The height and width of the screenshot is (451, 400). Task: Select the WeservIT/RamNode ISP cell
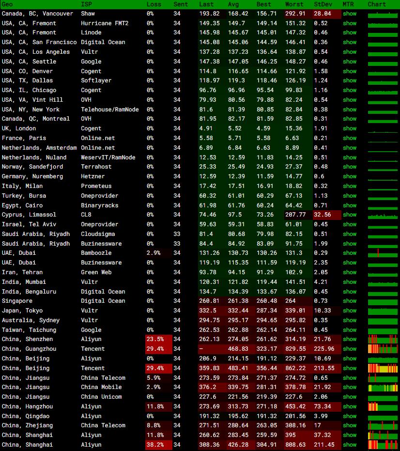click(x=108, y=157)
